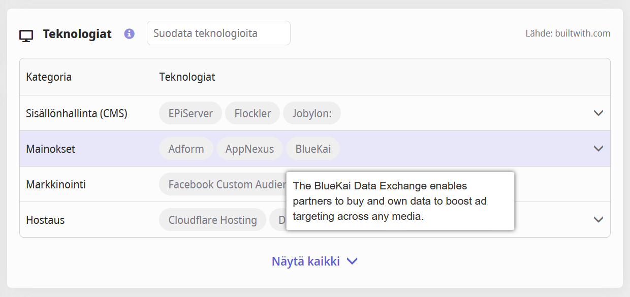Click the BlueKai Data Exchange tooltip text

click(390, 201)
